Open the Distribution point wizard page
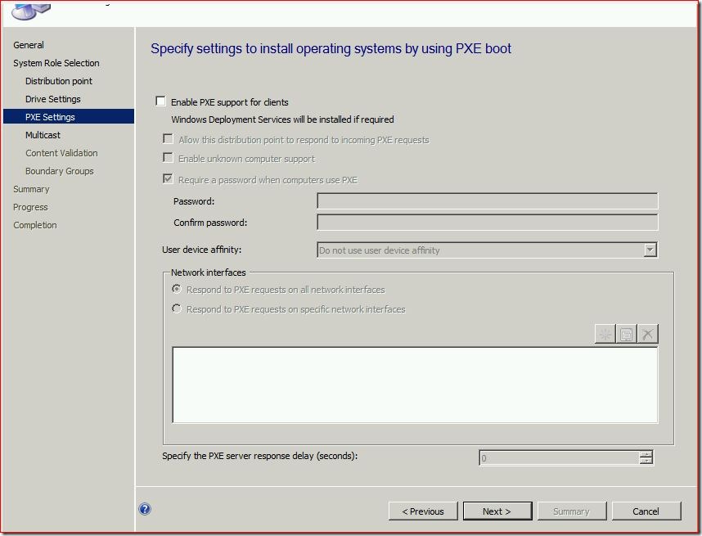Viewport: 702px width, 536px height. (59, 81)
